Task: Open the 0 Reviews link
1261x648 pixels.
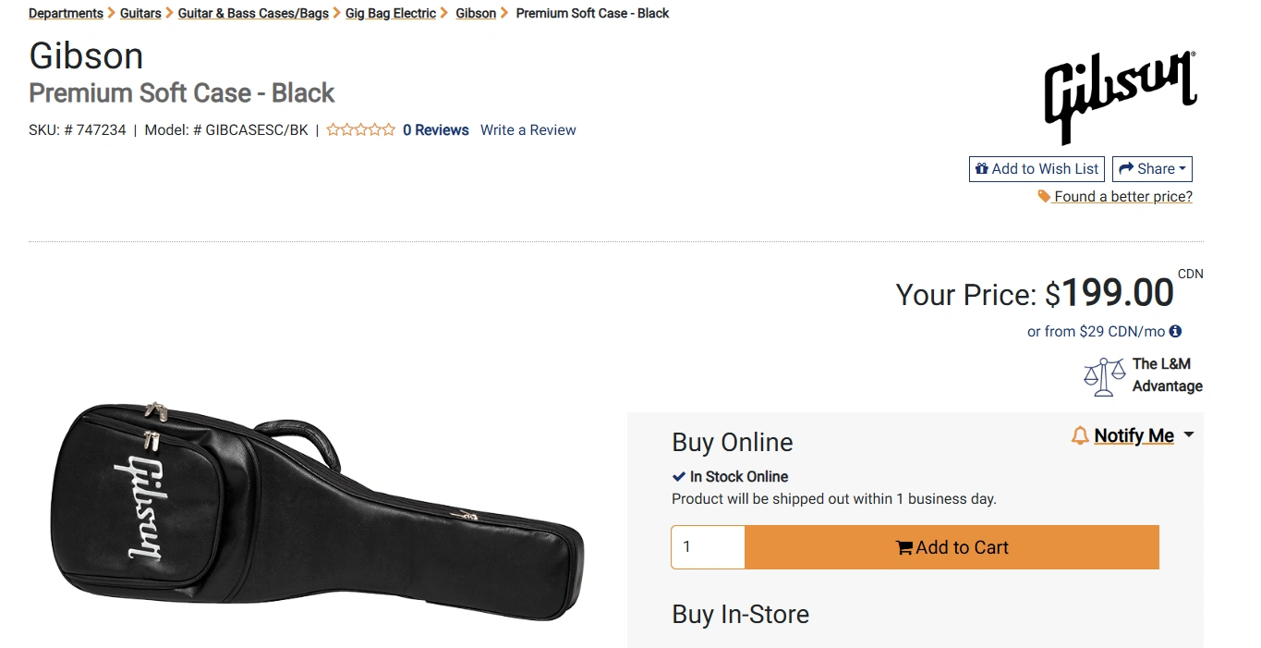Action: 436,130
